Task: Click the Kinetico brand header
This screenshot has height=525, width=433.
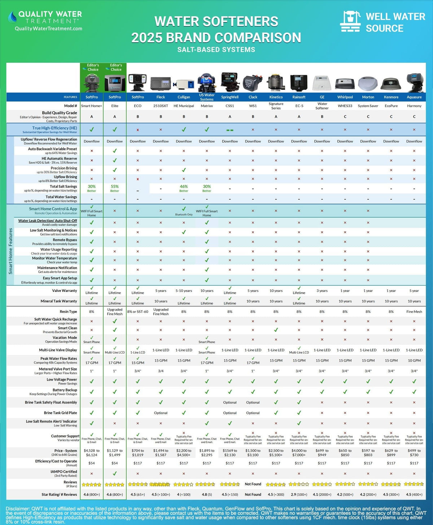Action: click(x=276, y=97)
